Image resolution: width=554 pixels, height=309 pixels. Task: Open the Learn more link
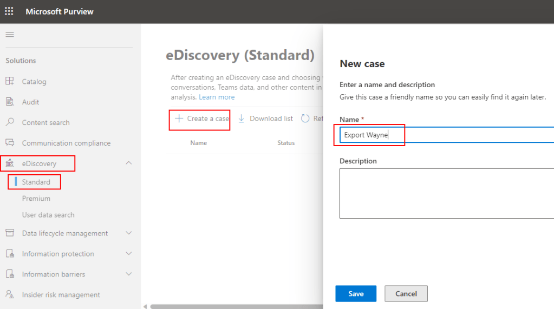pyautogui.click(x=217, y=97)
